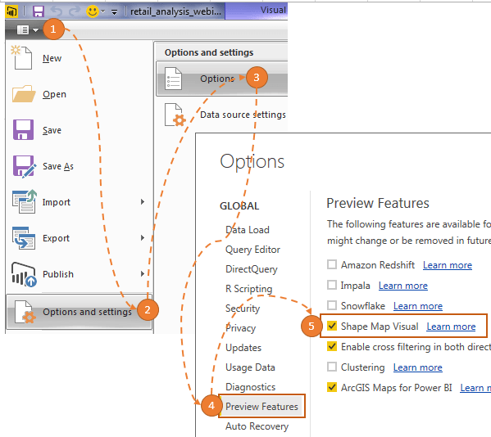This screenshot has height=437, width=491.
Task: Expand the Import submenu arrow
Action: (143, 201)
